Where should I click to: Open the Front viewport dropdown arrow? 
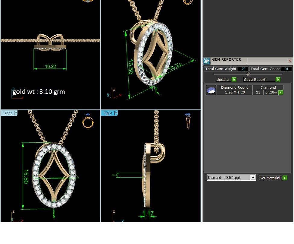coord(16,113)
